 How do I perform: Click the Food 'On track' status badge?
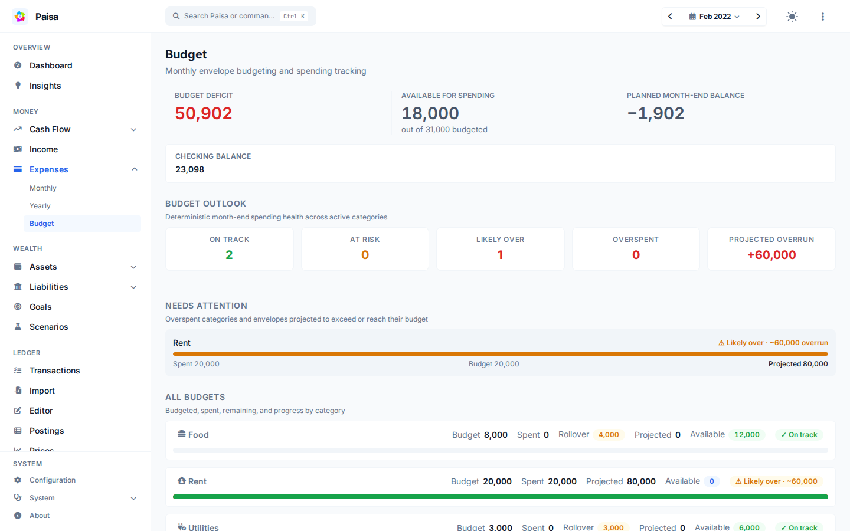click(x=799, y=435)
